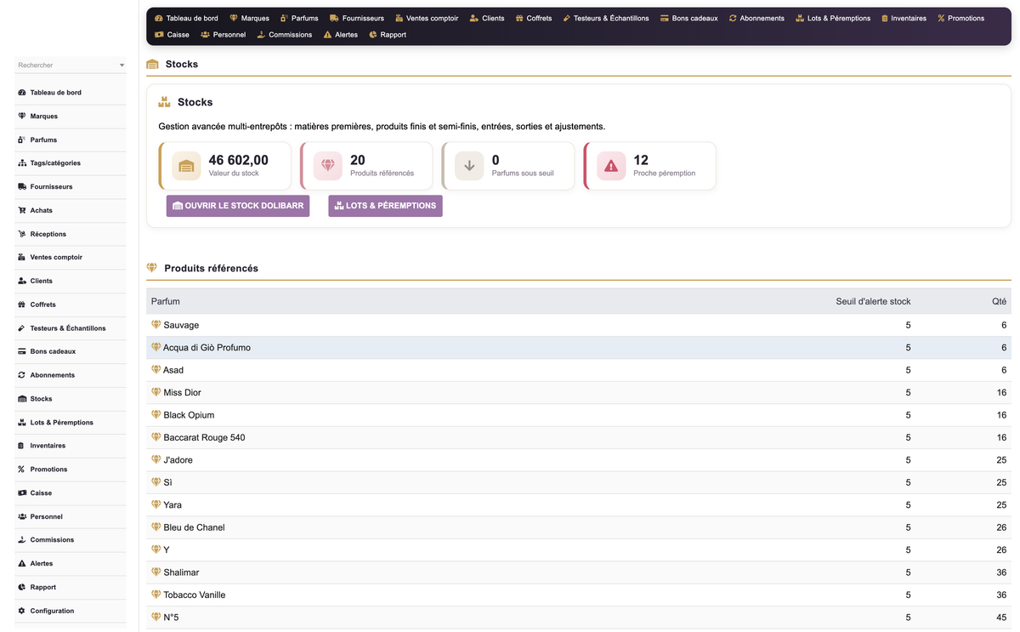This screenshot has height=632, width=1020.
Task: Open Tableau de bord in top menu
Action: pyautogui.click(x=186, y=18)
